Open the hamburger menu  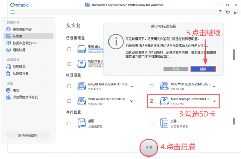pyautogui.click(x=13, y=12)
